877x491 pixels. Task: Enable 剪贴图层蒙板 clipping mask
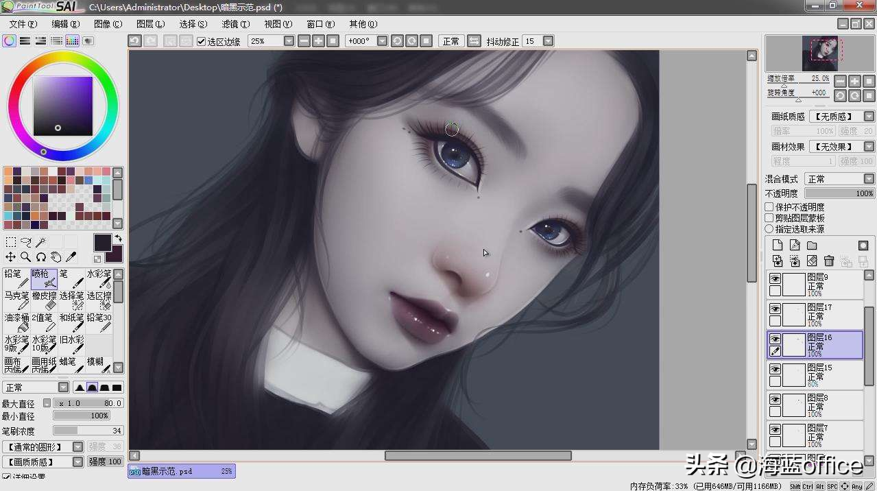(x=769, y=218)
